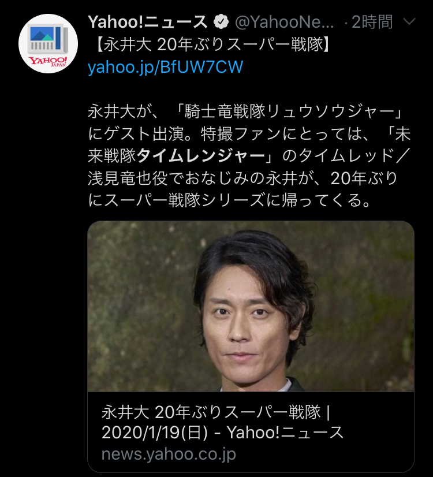Click the bold タイムレンジャー keyword

[x=201, y=156]
